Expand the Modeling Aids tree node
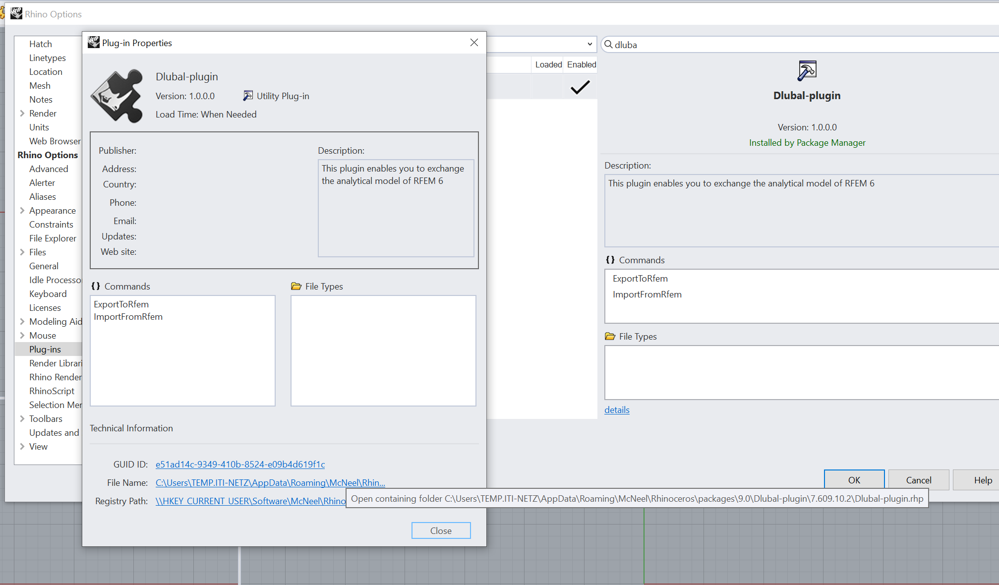 [22, 322]
